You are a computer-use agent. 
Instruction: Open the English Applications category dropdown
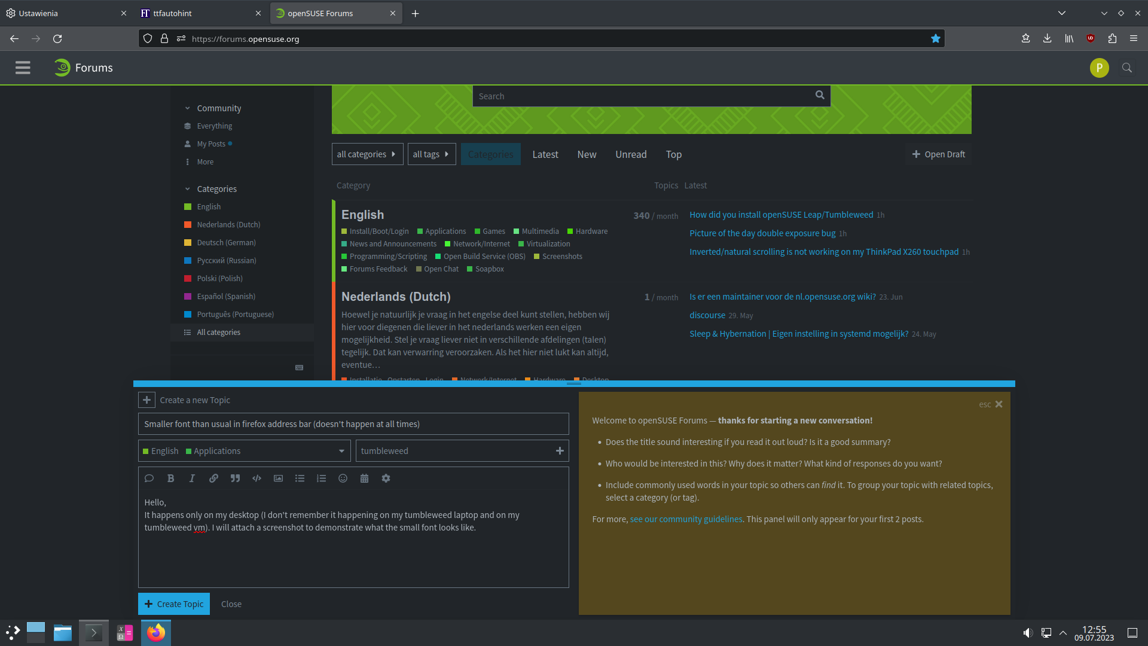pos(245,451)
